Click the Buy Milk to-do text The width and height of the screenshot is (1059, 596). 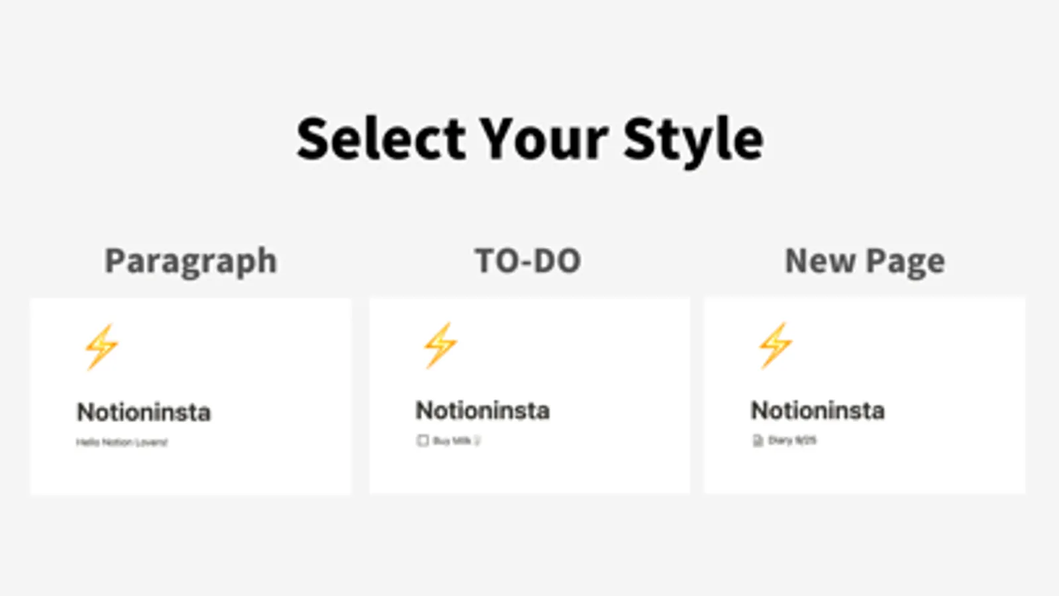pos(452,441)
